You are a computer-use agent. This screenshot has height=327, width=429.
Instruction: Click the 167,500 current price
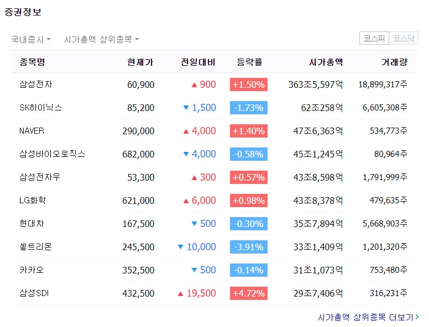[x=138, y=224]
